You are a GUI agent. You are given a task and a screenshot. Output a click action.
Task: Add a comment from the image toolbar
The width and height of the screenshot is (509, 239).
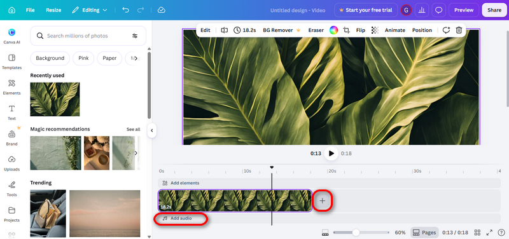click(447, 30)
